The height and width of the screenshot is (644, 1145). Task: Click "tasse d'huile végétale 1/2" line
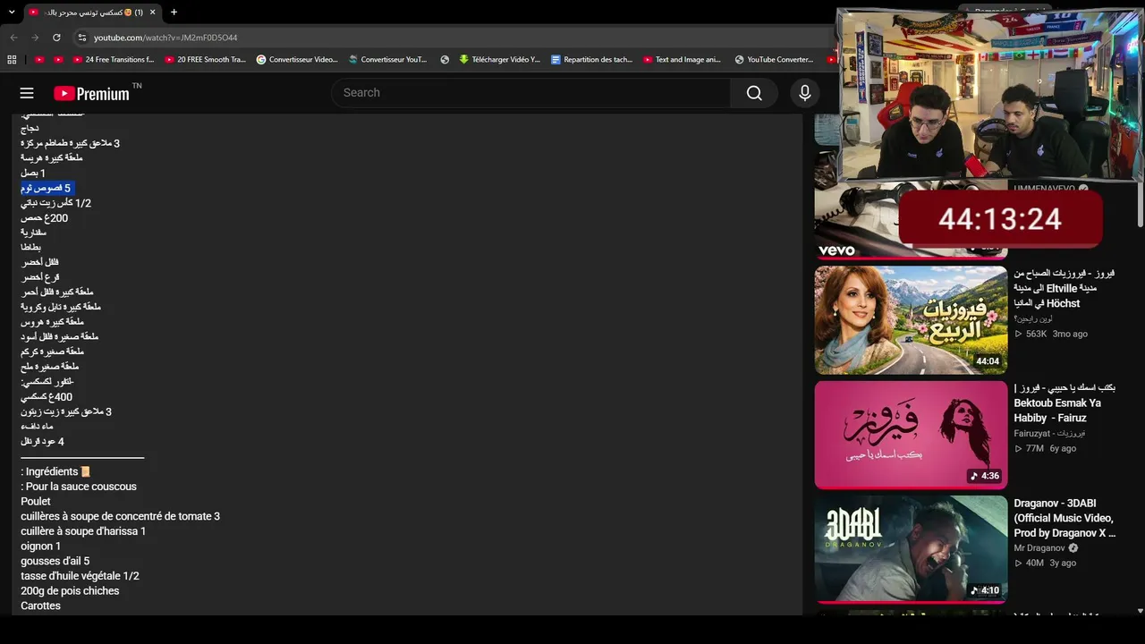[80, 576]
